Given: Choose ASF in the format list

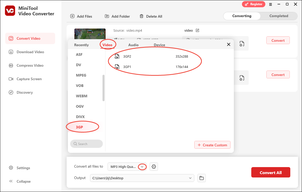Looking at the screenshot, I should (x=79, y=54).
